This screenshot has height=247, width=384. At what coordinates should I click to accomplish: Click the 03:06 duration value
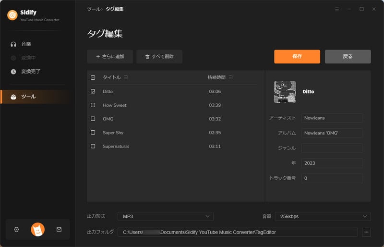point(215,91)
